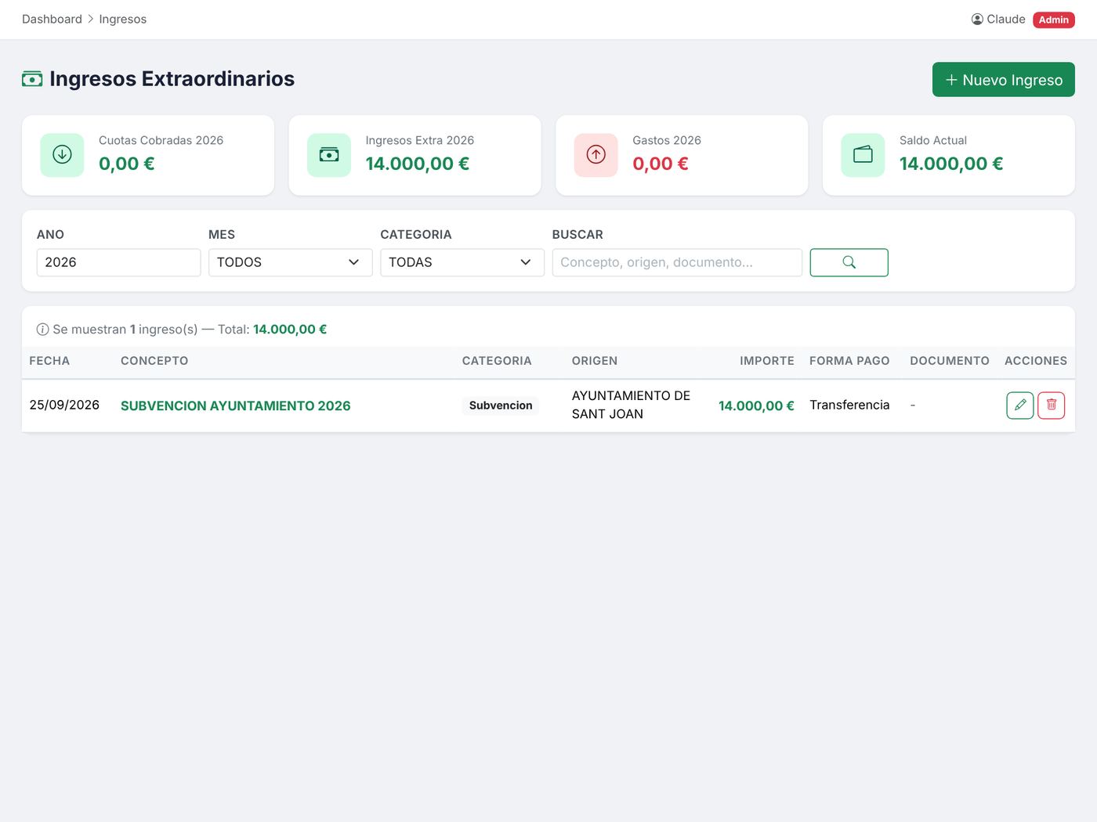The width and height of the screenshot is (1097, 822).
Task: Click the Saldo Actual value 14.000,00 €
Action: tap(951, 164)
